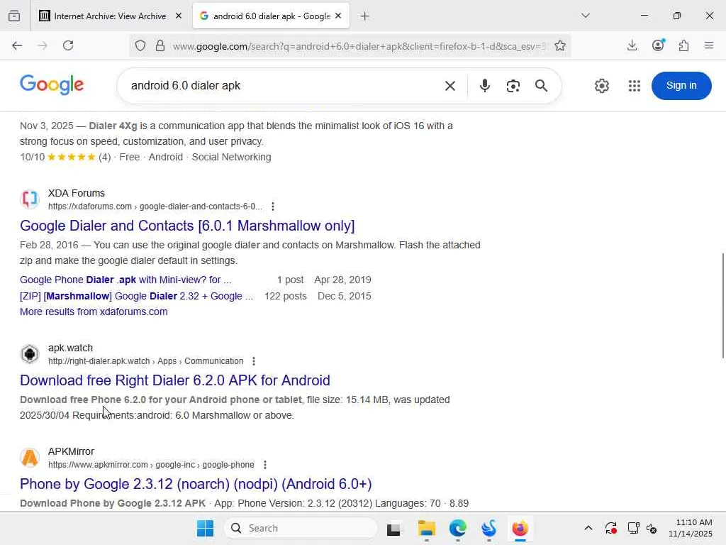Open a new browser tab

[365, 16]
